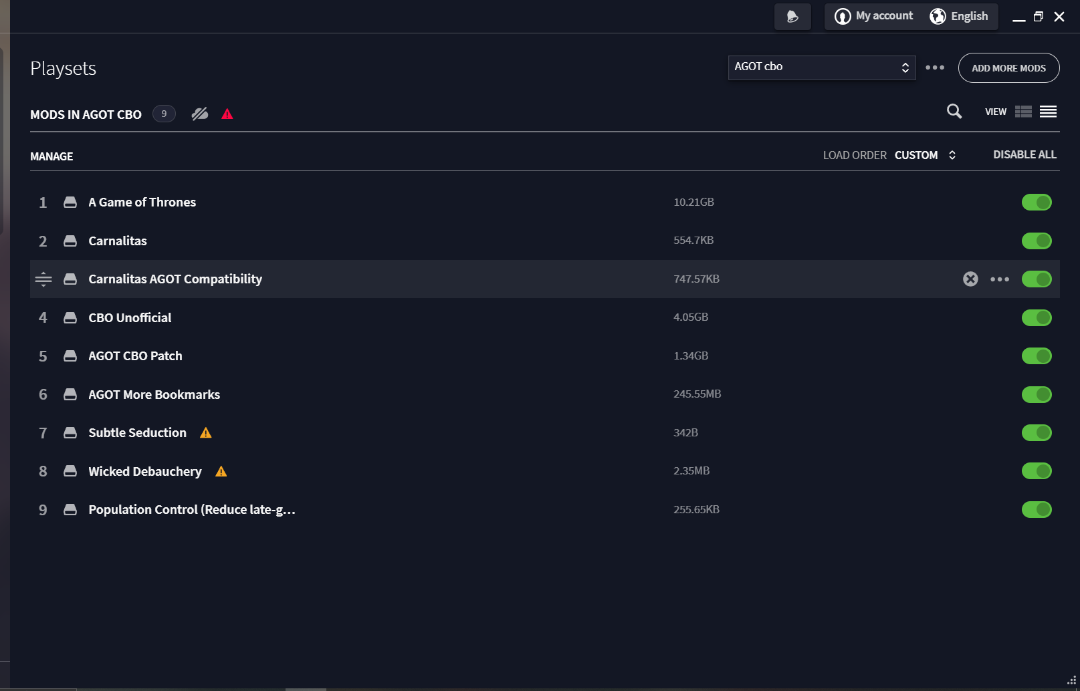Click the MODS IN AGOT CBO heading
Viewport: 1080px width, 691px height.
coord(86,115)
